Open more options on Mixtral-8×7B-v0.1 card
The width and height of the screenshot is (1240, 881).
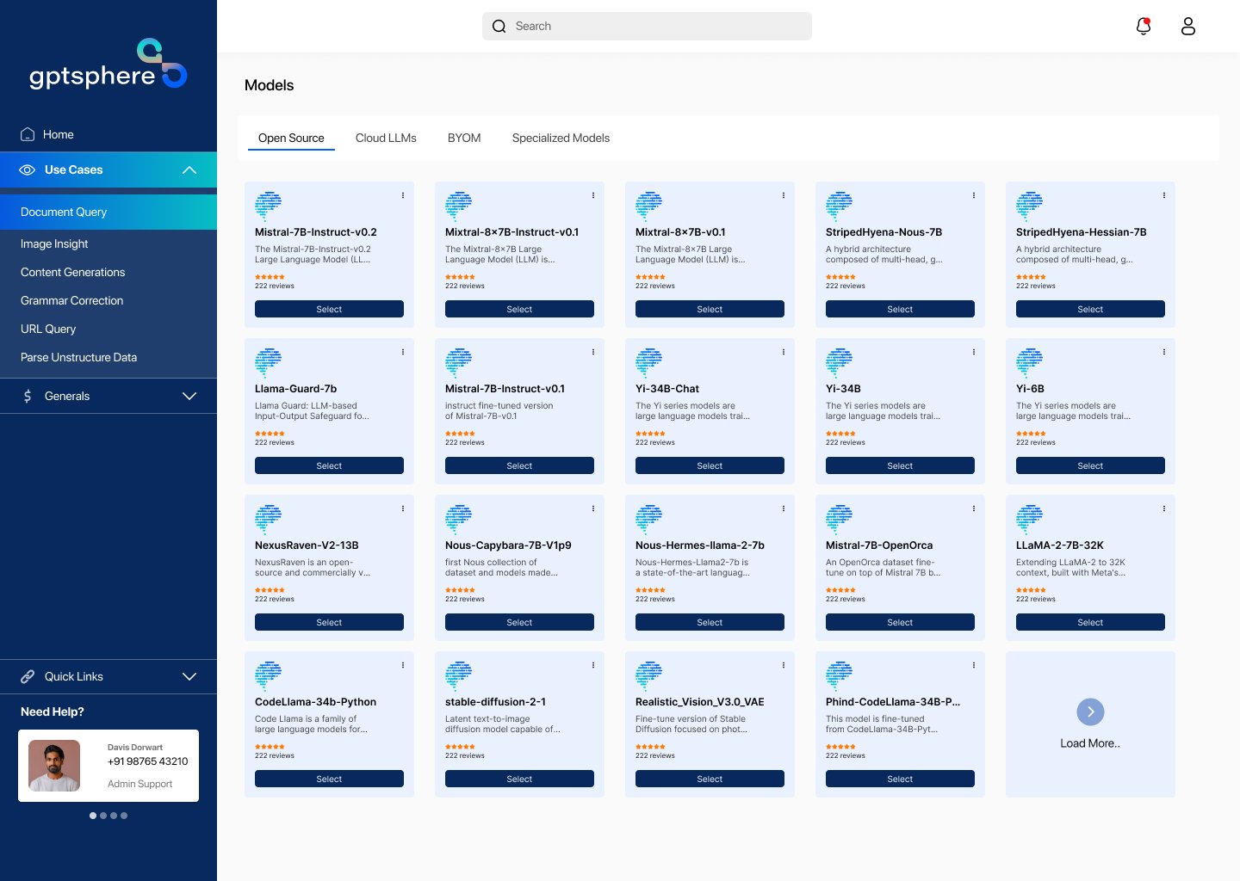pyautogui.click(x=784, y=195)
